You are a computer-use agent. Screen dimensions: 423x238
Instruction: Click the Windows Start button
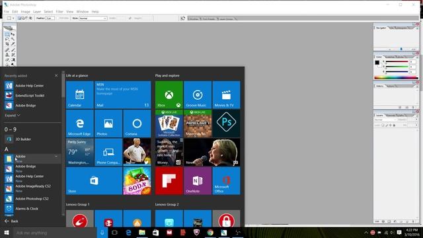[7, 233]
